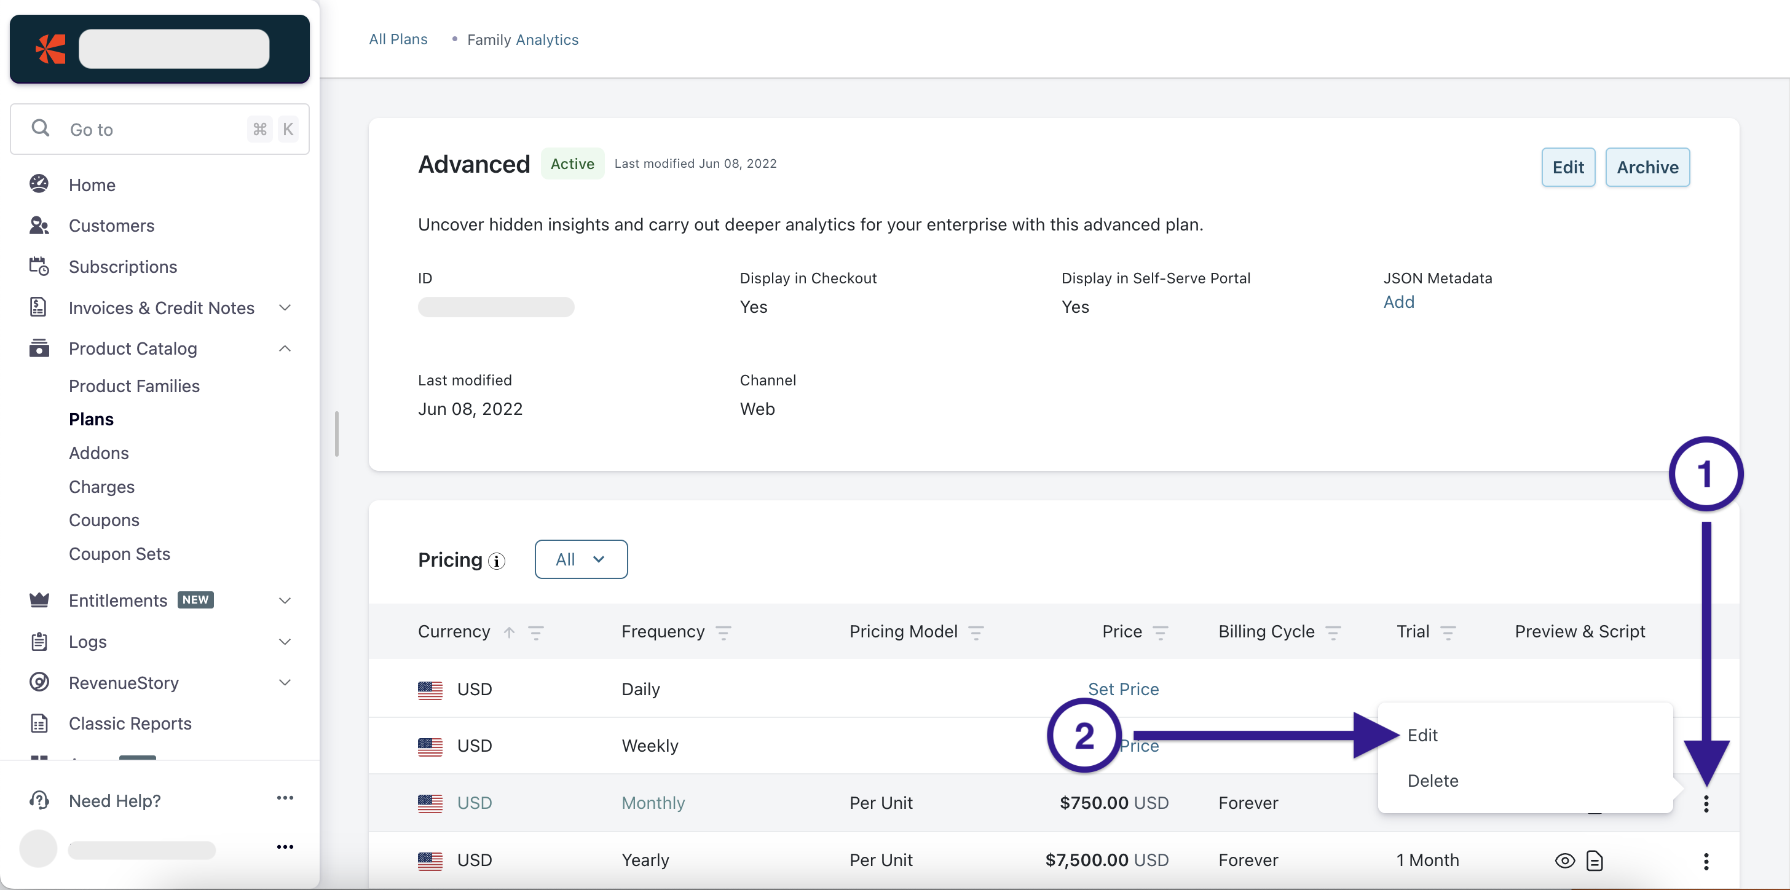1790x890 pixels.
Task: Open Plans in sidebar
Action: pos(91,419)
